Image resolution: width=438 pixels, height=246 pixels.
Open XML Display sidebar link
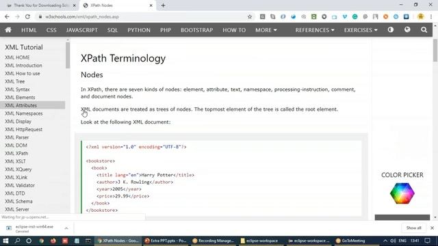click(18, 122)
